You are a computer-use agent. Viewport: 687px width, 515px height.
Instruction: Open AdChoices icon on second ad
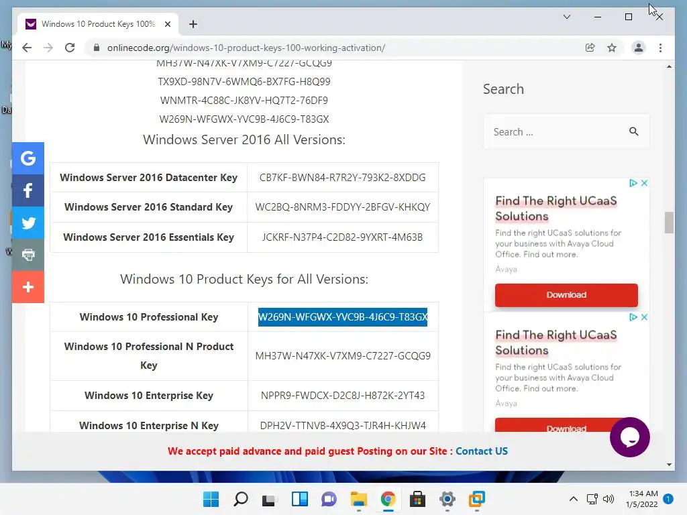pos(633,317)
